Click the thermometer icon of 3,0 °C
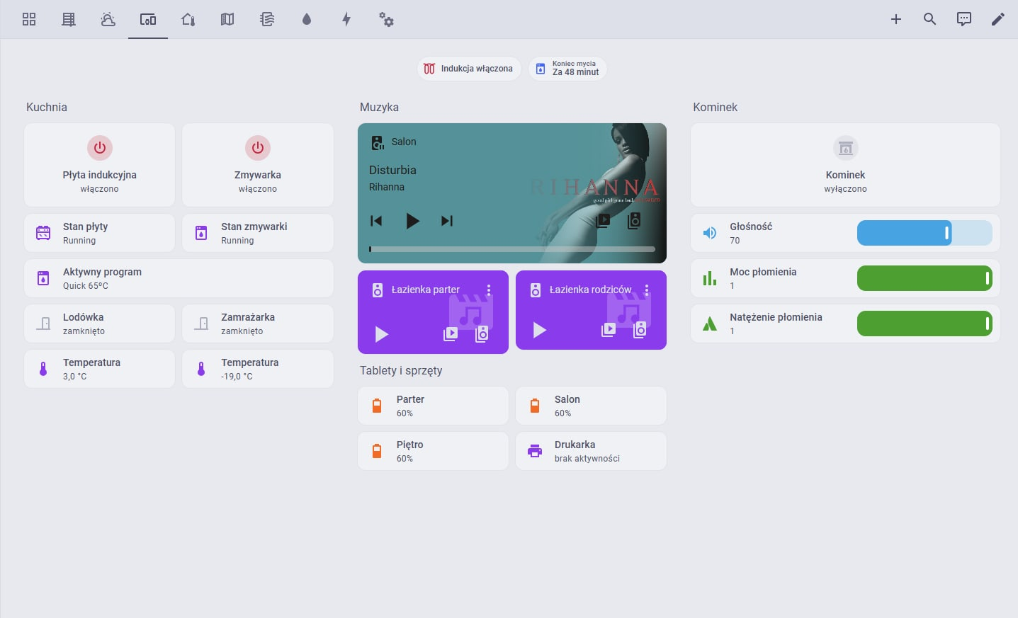 click(43, 369)
